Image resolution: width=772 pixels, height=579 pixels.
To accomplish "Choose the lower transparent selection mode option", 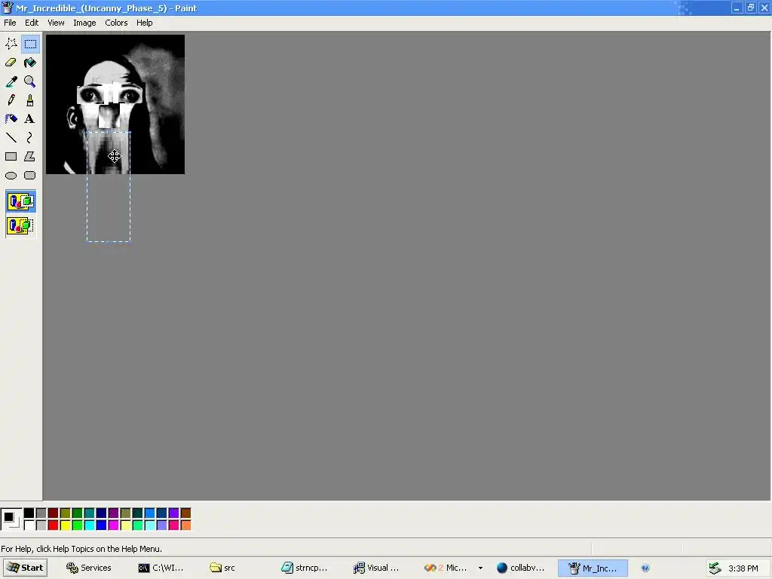I will click(x=20, y=225).
